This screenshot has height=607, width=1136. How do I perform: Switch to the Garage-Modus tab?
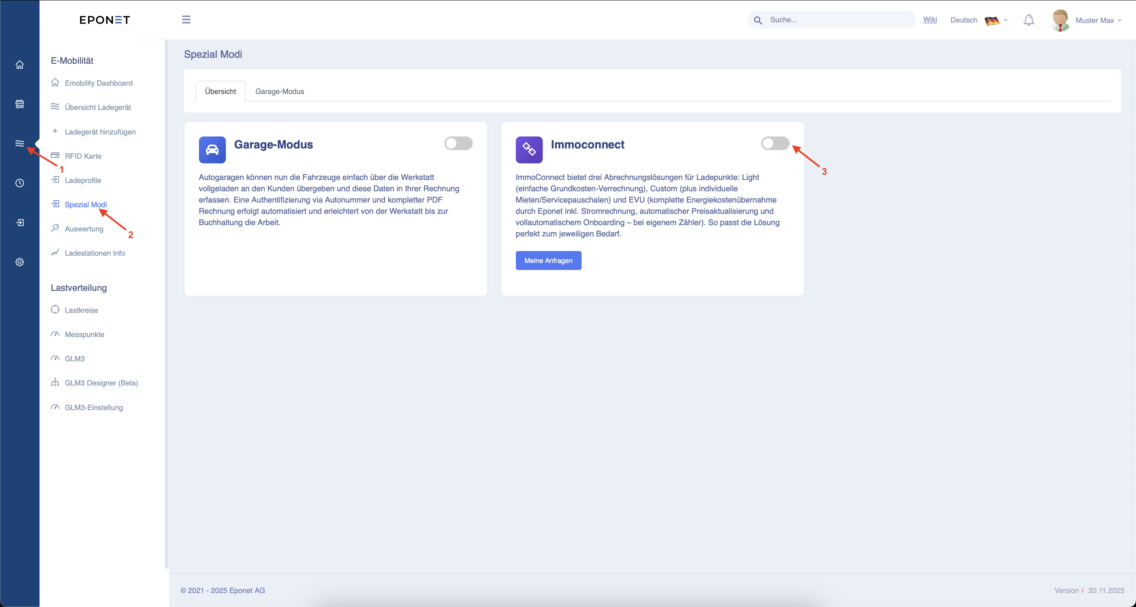point(280,91)
